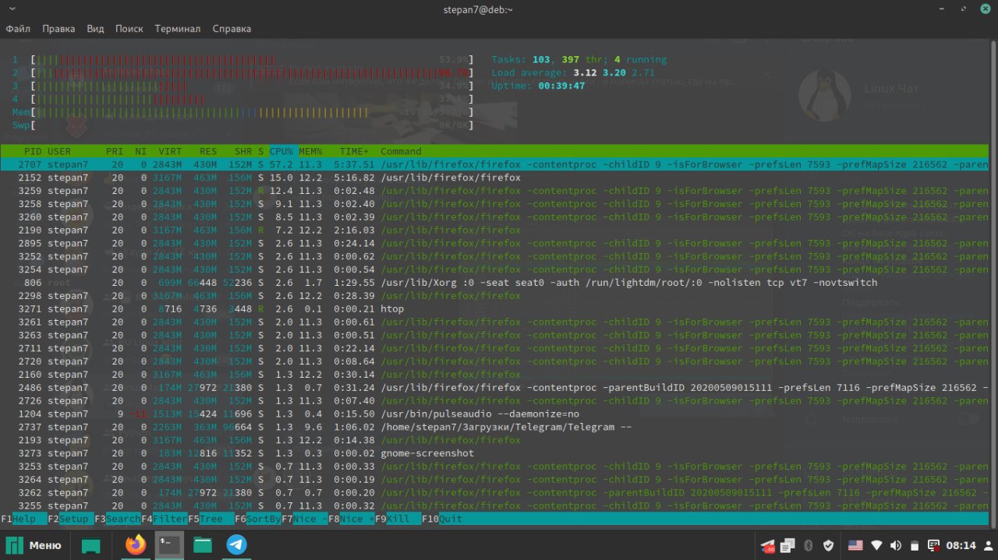This screenshot has height=560, width=998.
Task: Sort by VIRT column header
Action: (x=170, y=151)
